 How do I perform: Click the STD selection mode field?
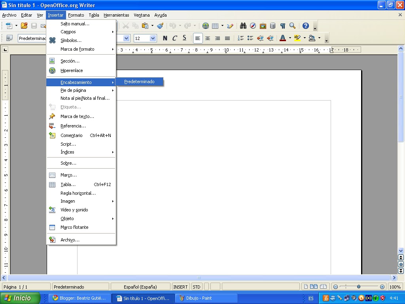(x=196, y=287)
